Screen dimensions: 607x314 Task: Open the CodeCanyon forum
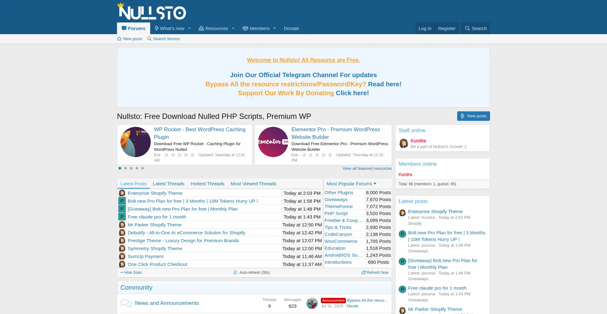click(x=338, y=234)
